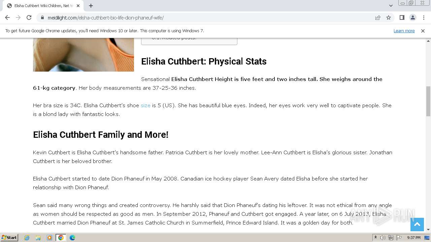
Task: Reload the page with the refresh icon
Action: 29,17
